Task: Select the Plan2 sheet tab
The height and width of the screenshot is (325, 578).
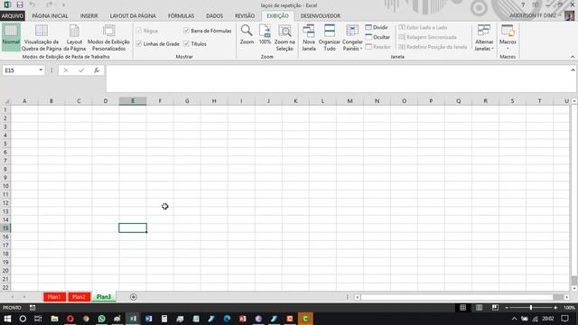Action: click(79, 297)
